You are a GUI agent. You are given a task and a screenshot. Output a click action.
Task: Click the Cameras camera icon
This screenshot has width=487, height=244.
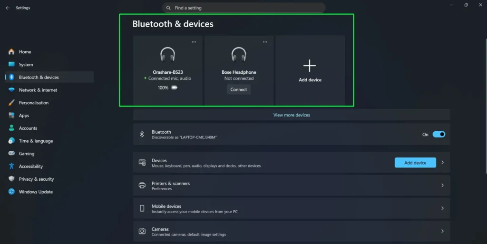point(142,231)
